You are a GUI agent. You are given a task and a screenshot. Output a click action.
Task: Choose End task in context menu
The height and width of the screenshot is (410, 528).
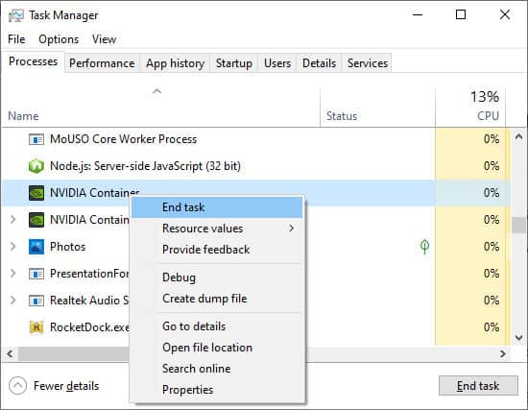[217, 207]
